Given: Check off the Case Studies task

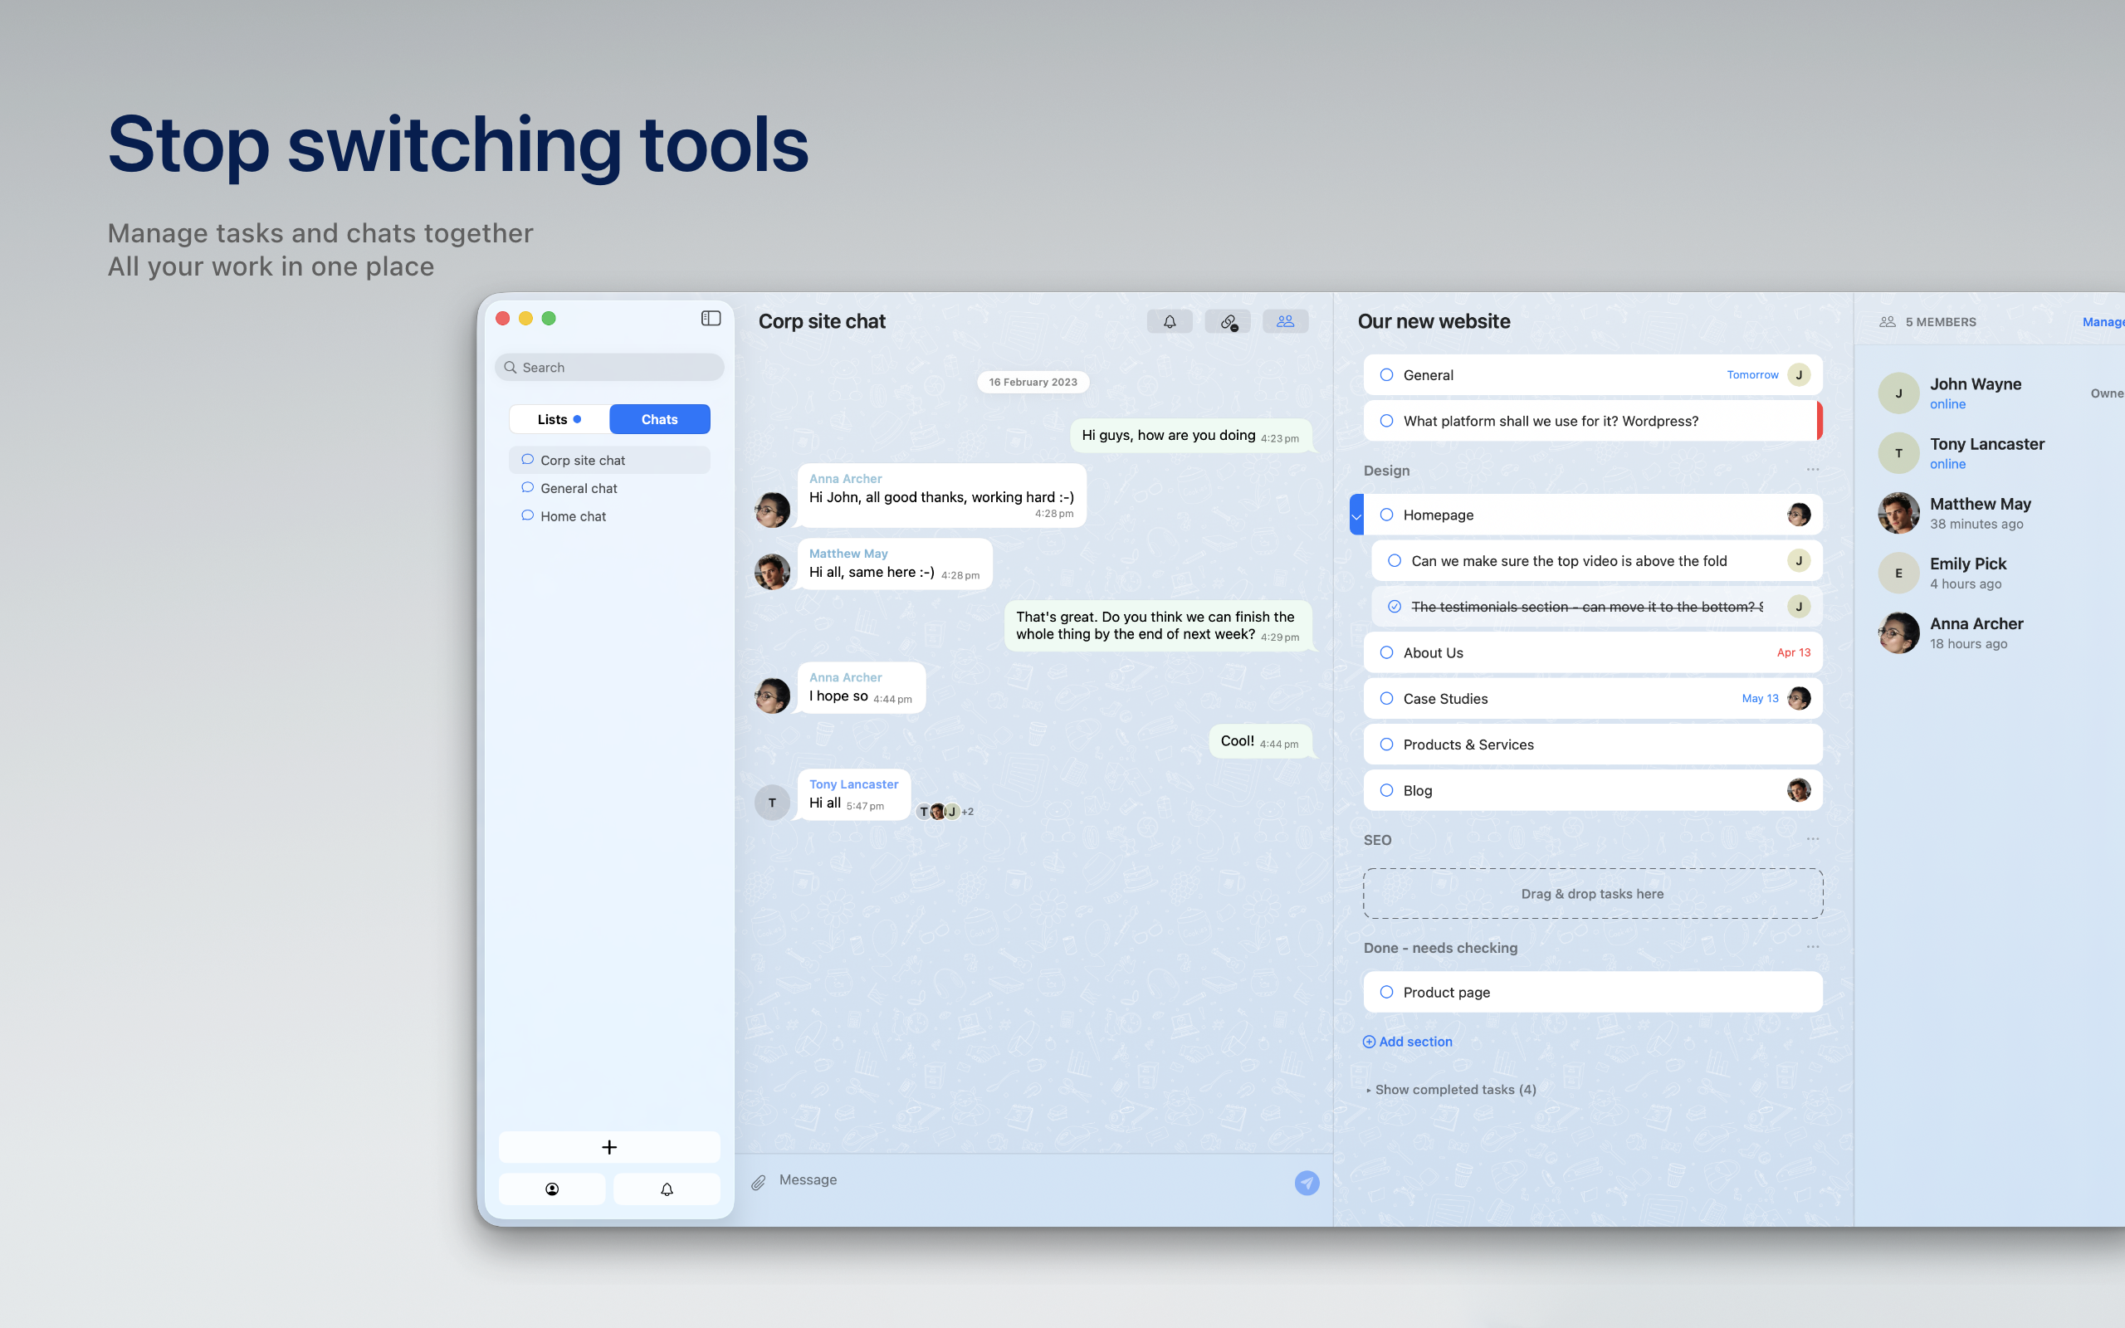Looking at the screenshot, I should pyautogui.click(x=1386, y=698).
